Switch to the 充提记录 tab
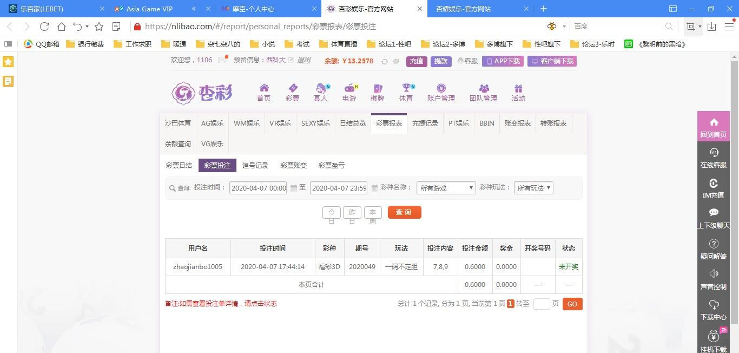Image resolution: width=739 pixels, height=353 pixels. [425, 123]
